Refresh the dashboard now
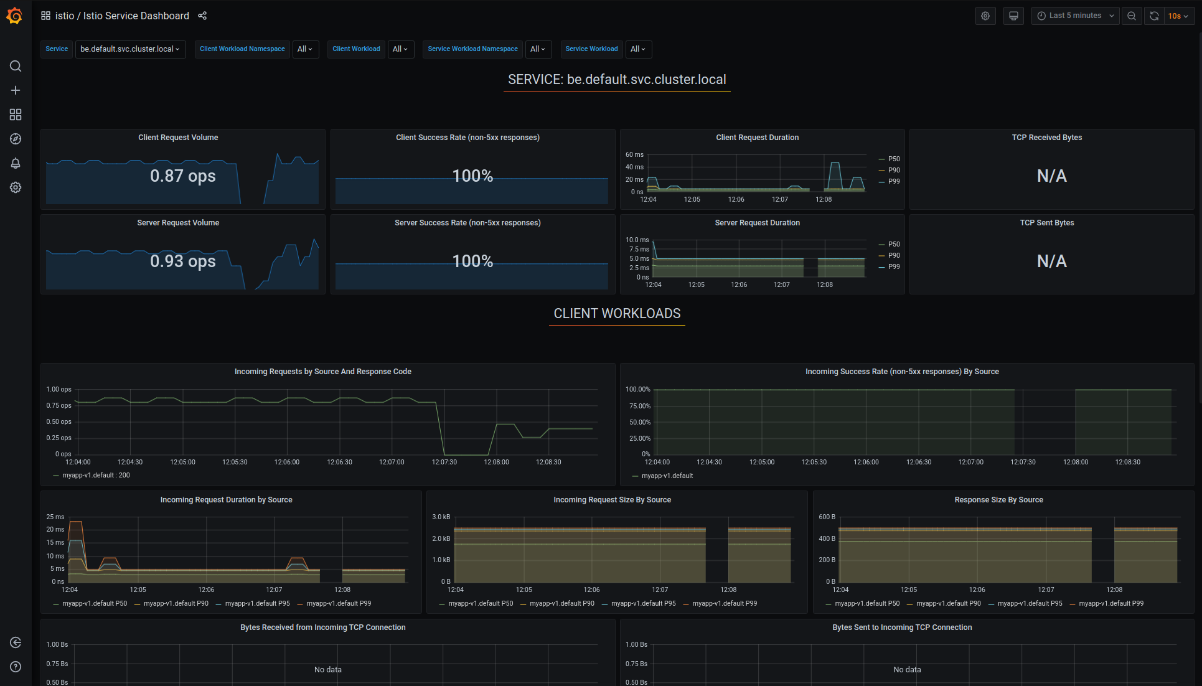 point(1154,16)
